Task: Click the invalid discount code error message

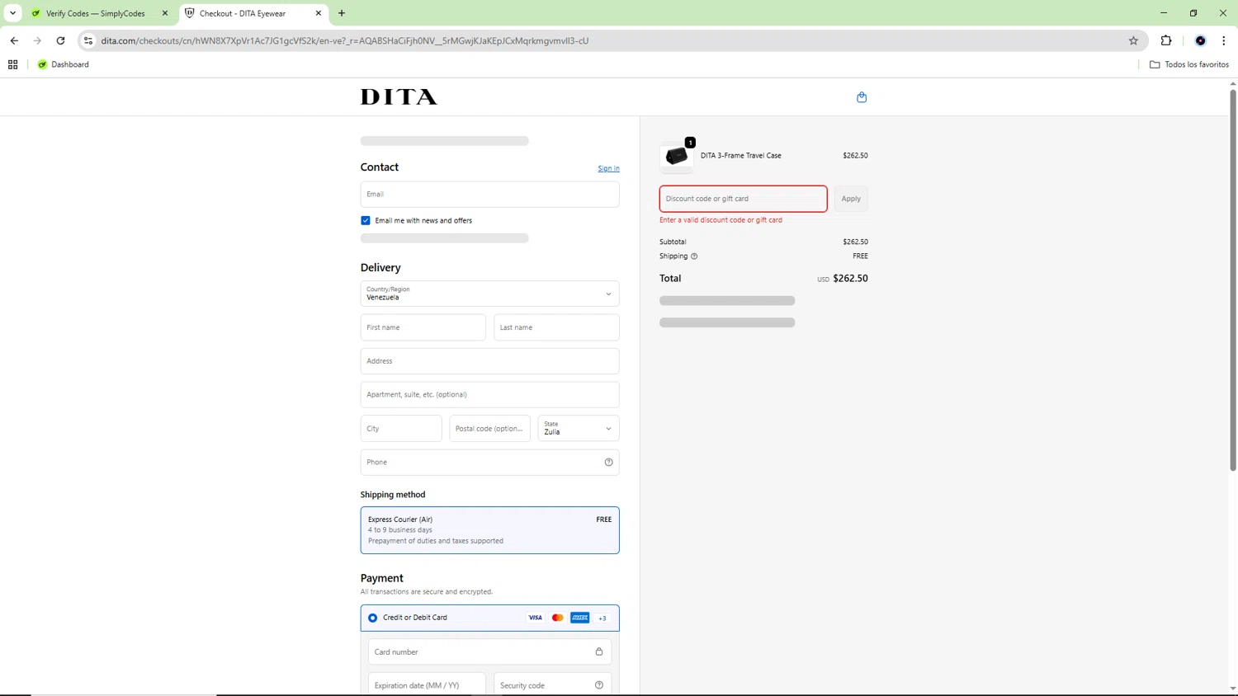Action: pos(721,220)
